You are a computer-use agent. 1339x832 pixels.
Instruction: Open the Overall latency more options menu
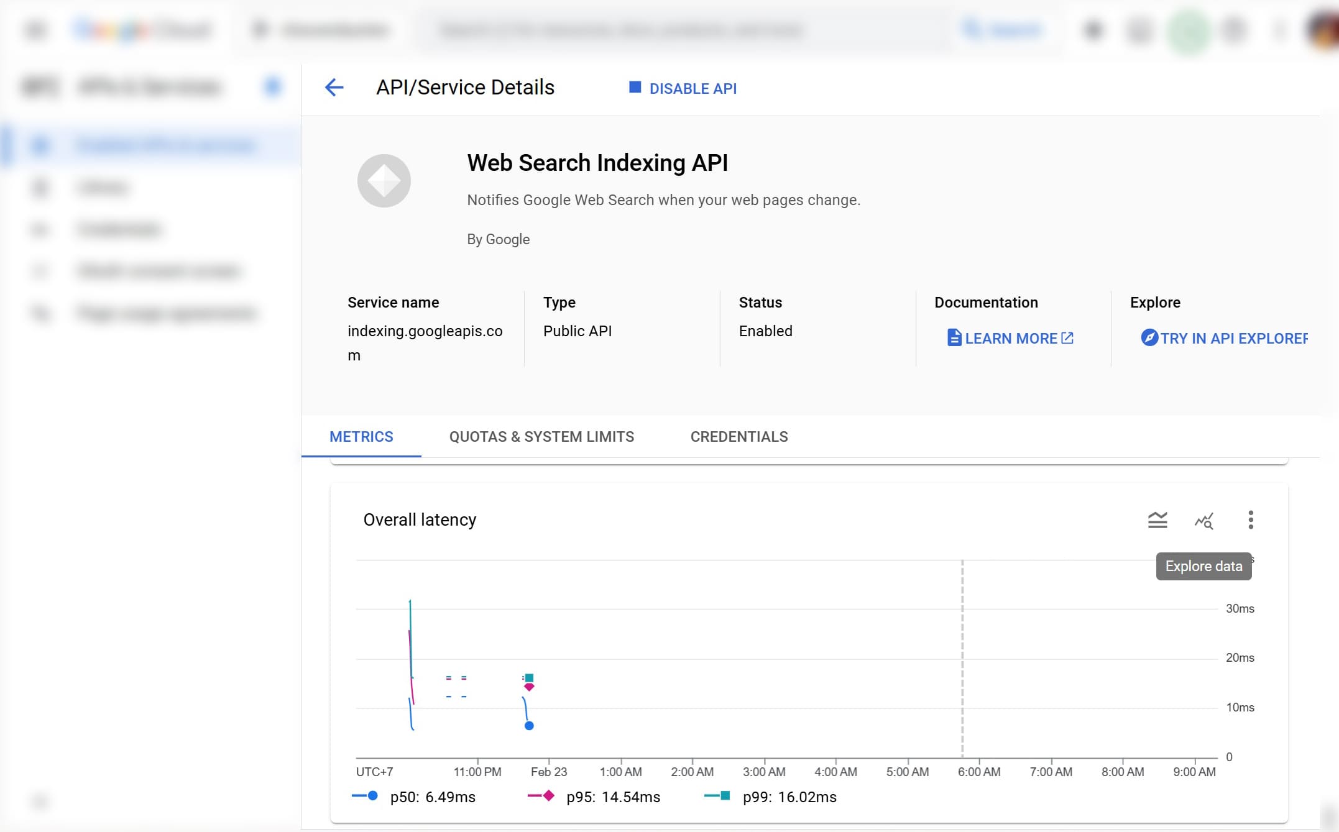(x=1251, y=520)
